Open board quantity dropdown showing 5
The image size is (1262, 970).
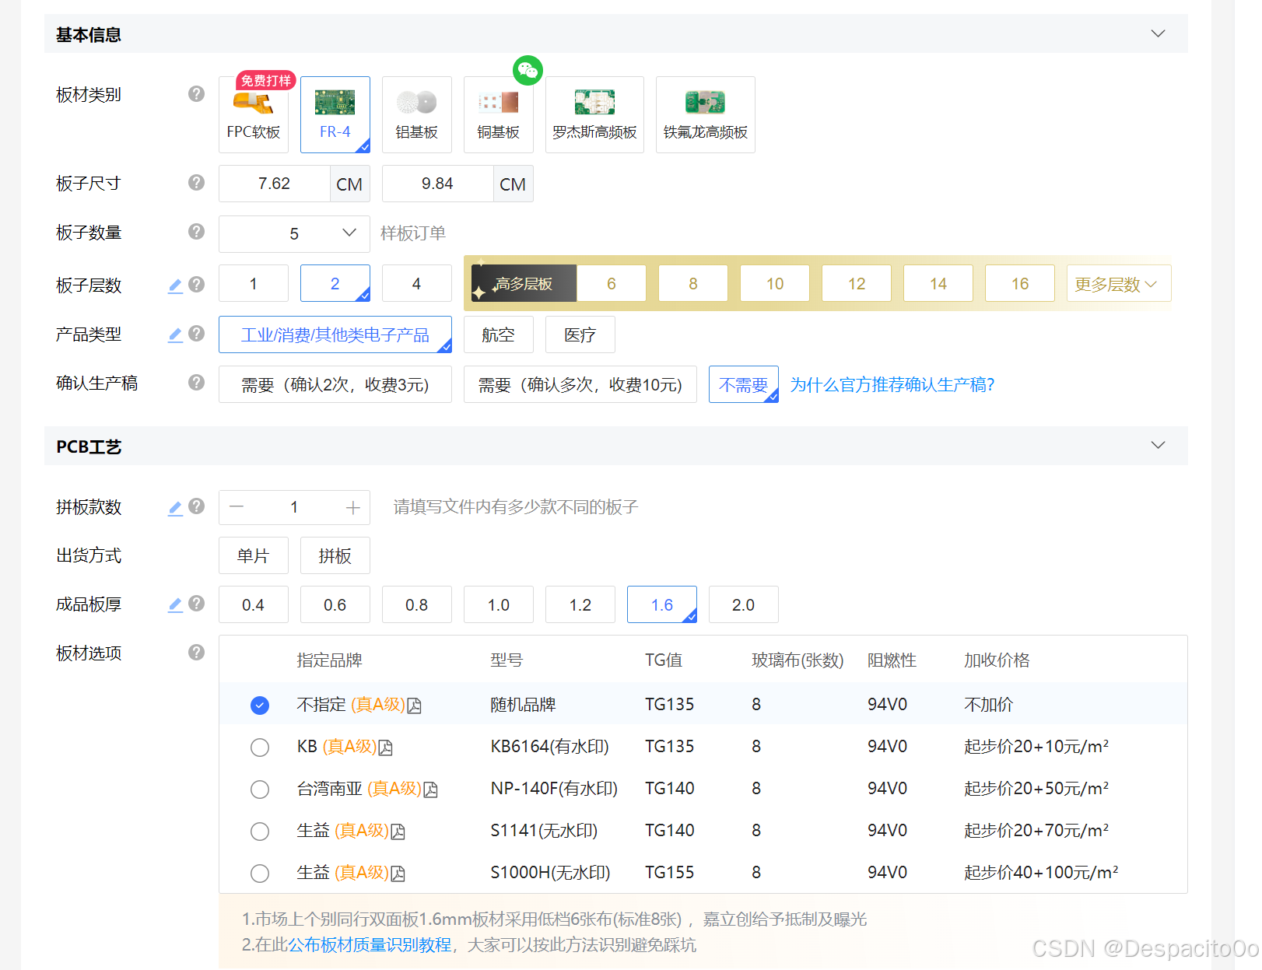coord(294,233)
